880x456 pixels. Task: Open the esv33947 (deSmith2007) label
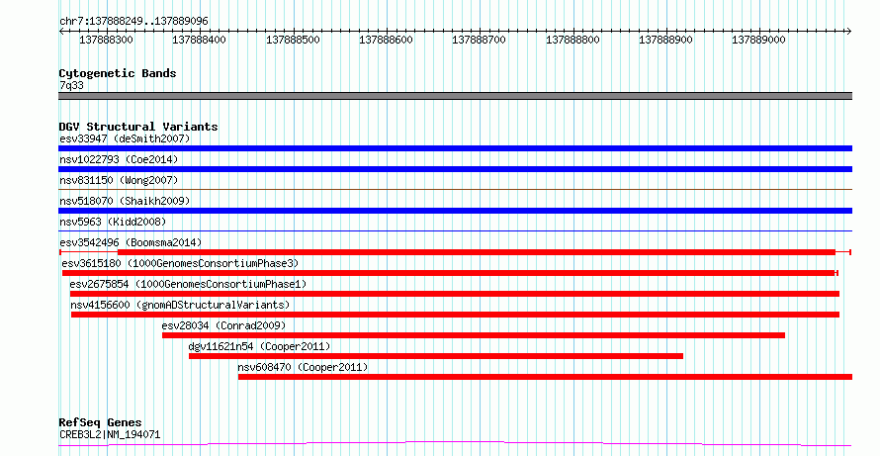point(125,138)
